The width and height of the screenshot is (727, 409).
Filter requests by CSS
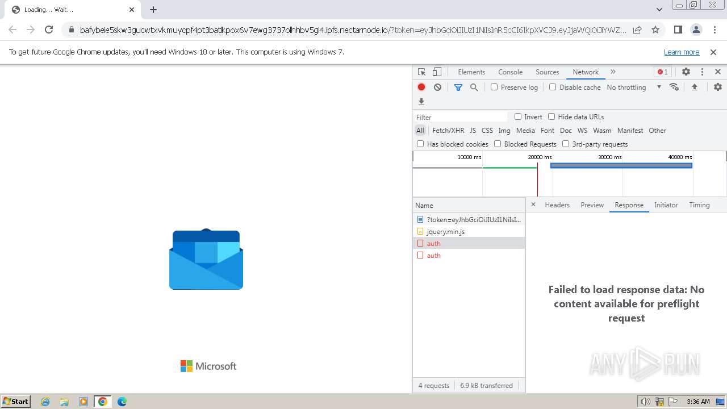(x=487, y=130)
